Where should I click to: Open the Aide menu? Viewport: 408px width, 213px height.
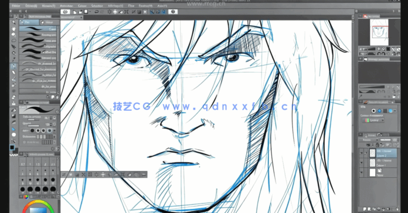click(x=162, y=5)
